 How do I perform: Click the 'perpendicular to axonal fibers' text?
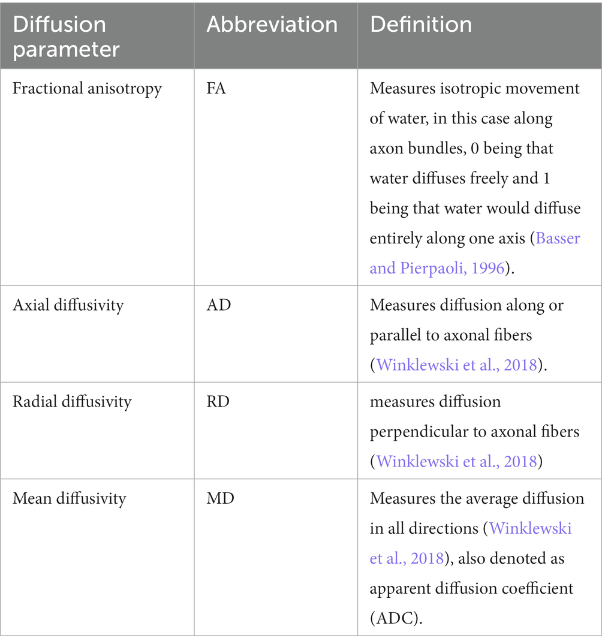pos(474,432)
